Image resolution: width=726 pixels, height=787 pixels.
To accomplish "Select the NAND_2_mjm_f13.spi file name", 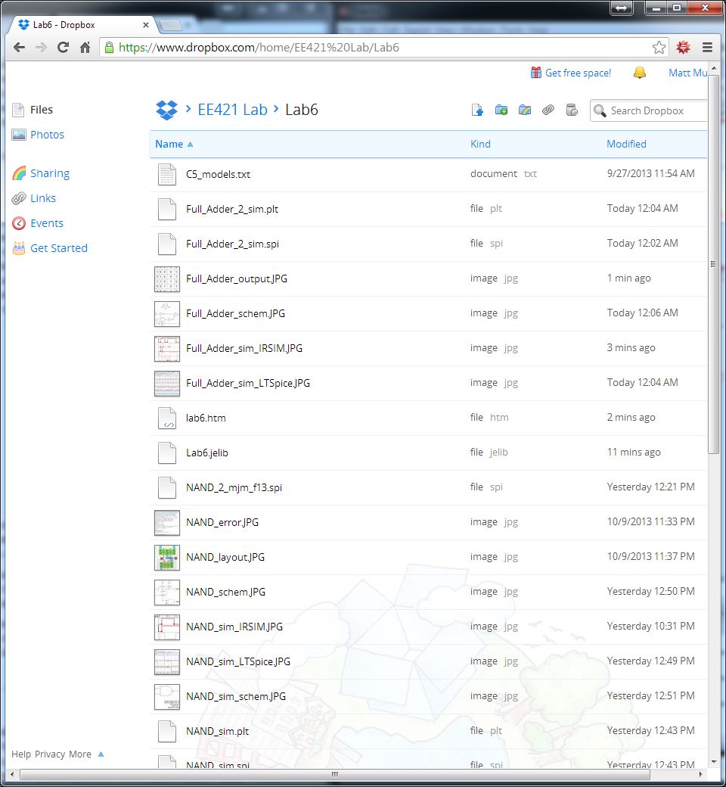I will [x=234, y=488].
